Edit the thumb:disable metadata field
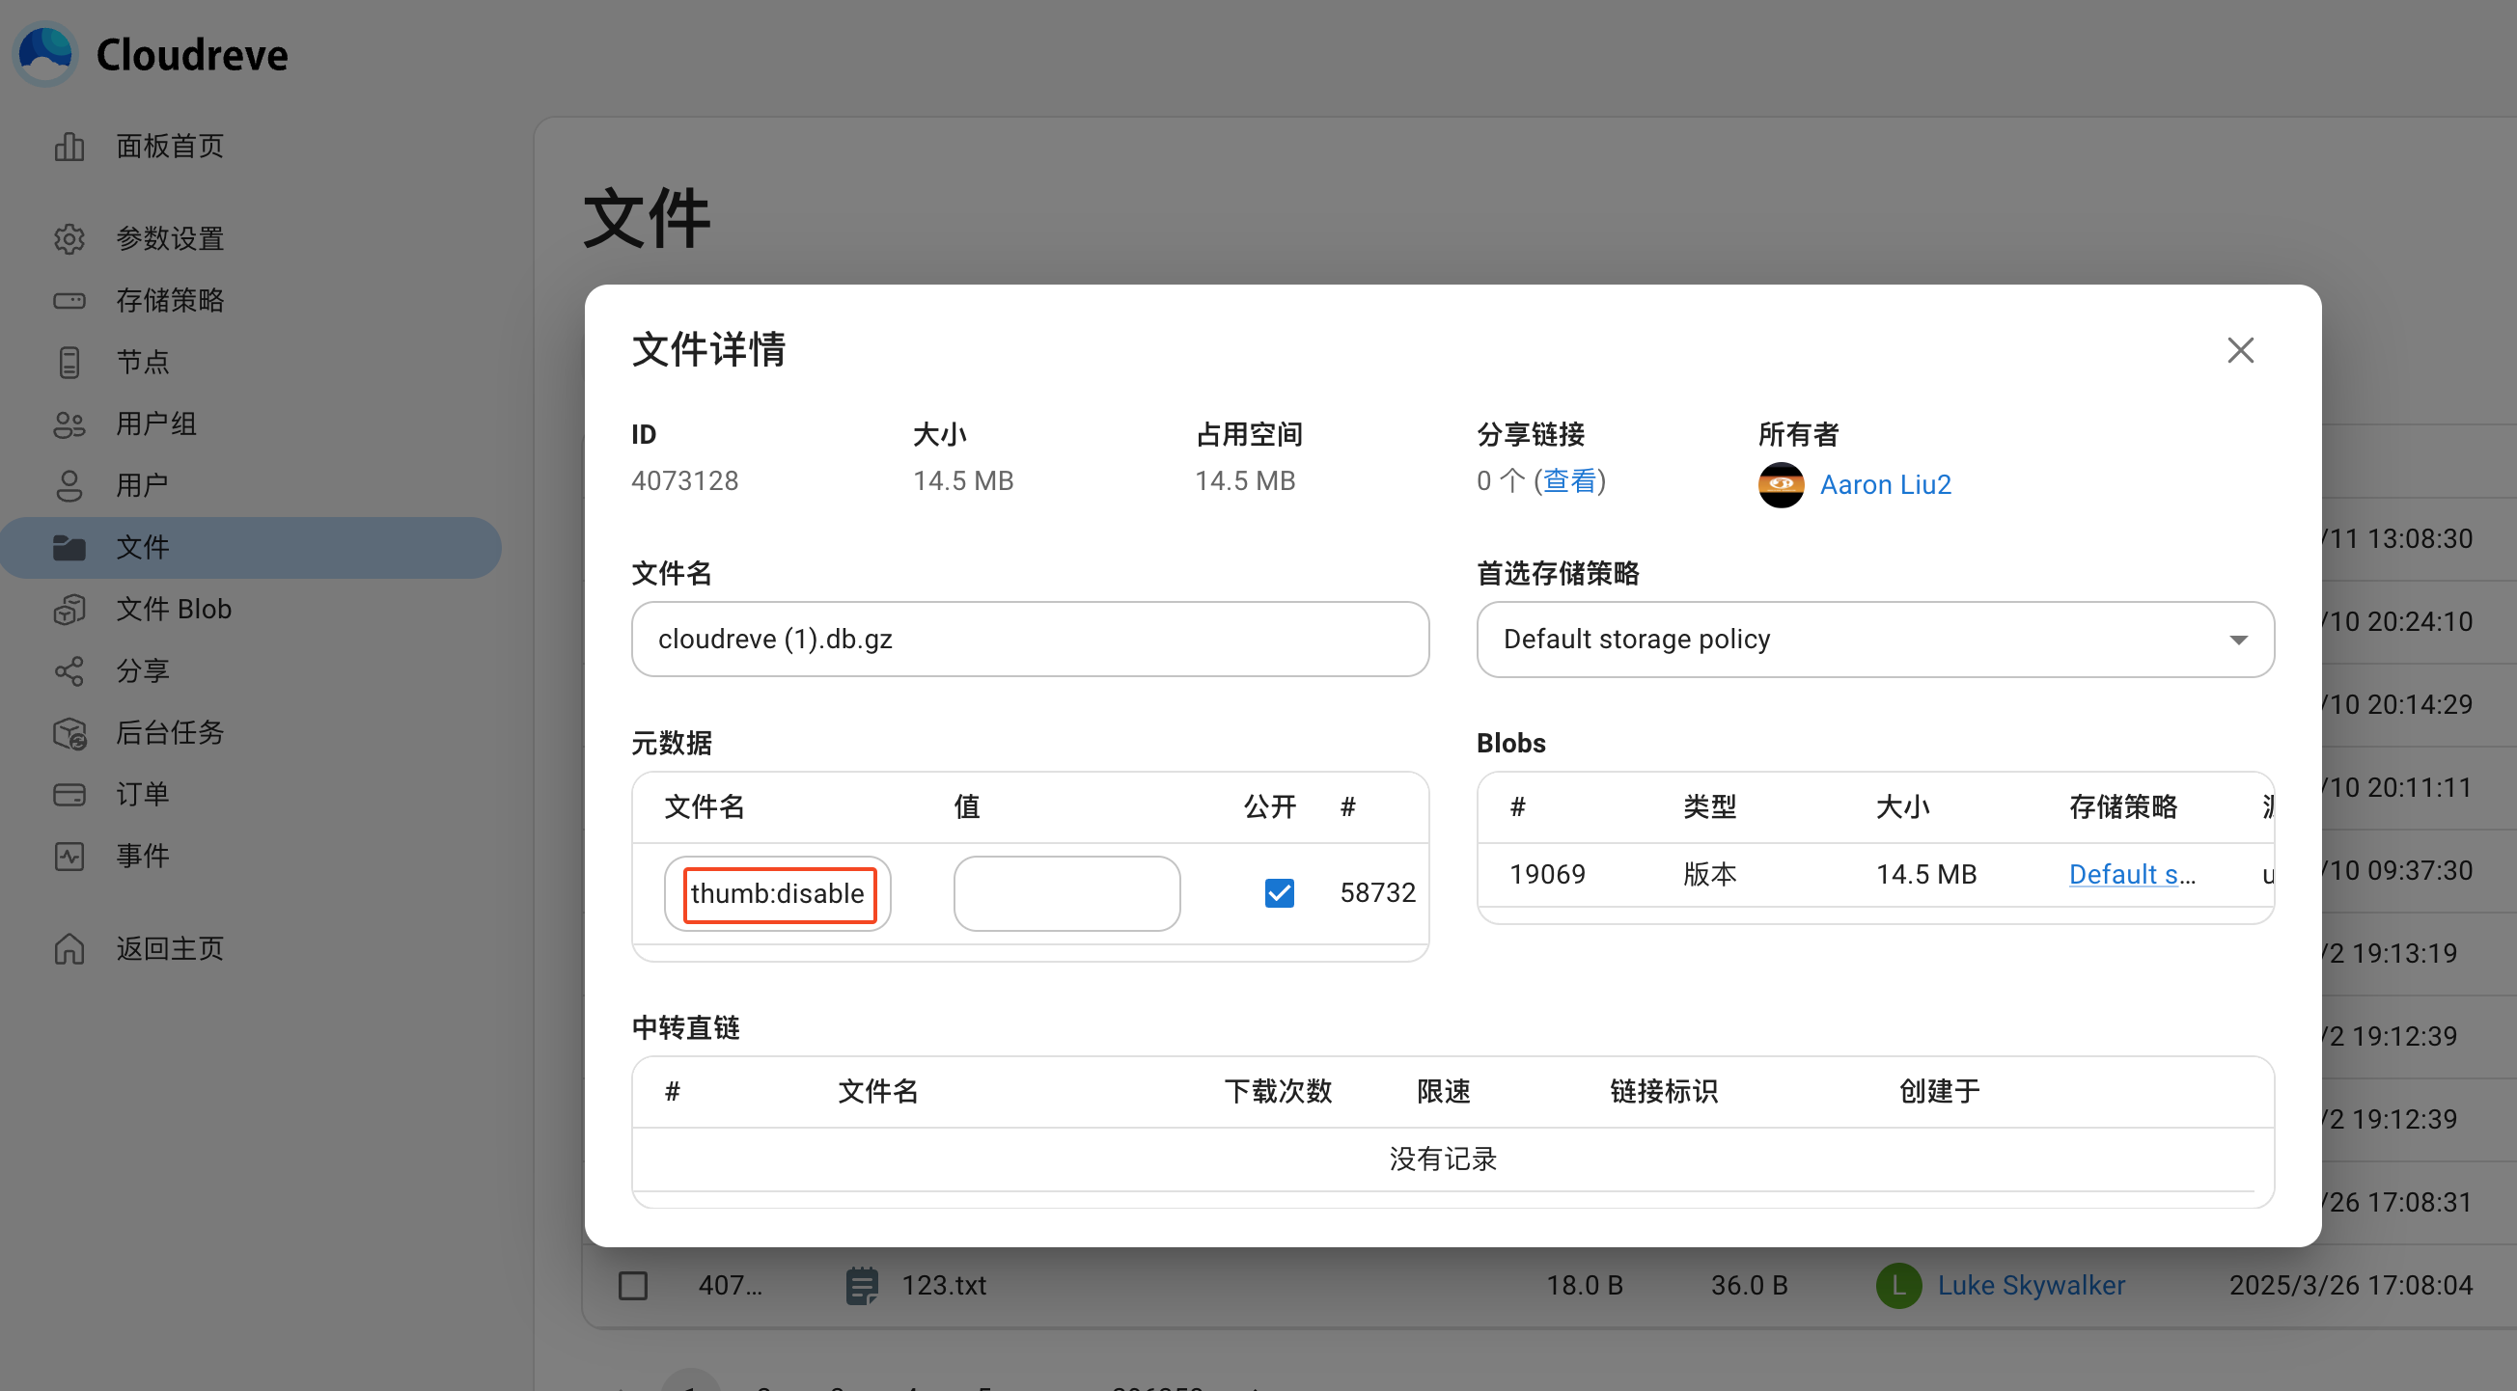 click(x=777, y=892)
